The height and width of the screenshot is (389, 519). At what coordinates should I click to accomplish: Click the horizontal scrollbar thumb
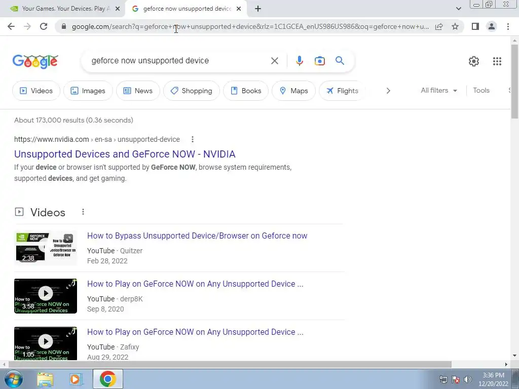230,364
